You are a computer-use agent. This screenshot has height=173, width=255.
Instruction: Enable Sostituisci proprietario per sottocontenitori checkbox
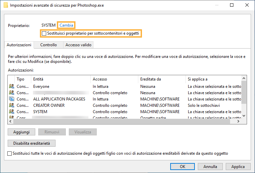pos(44,34)
